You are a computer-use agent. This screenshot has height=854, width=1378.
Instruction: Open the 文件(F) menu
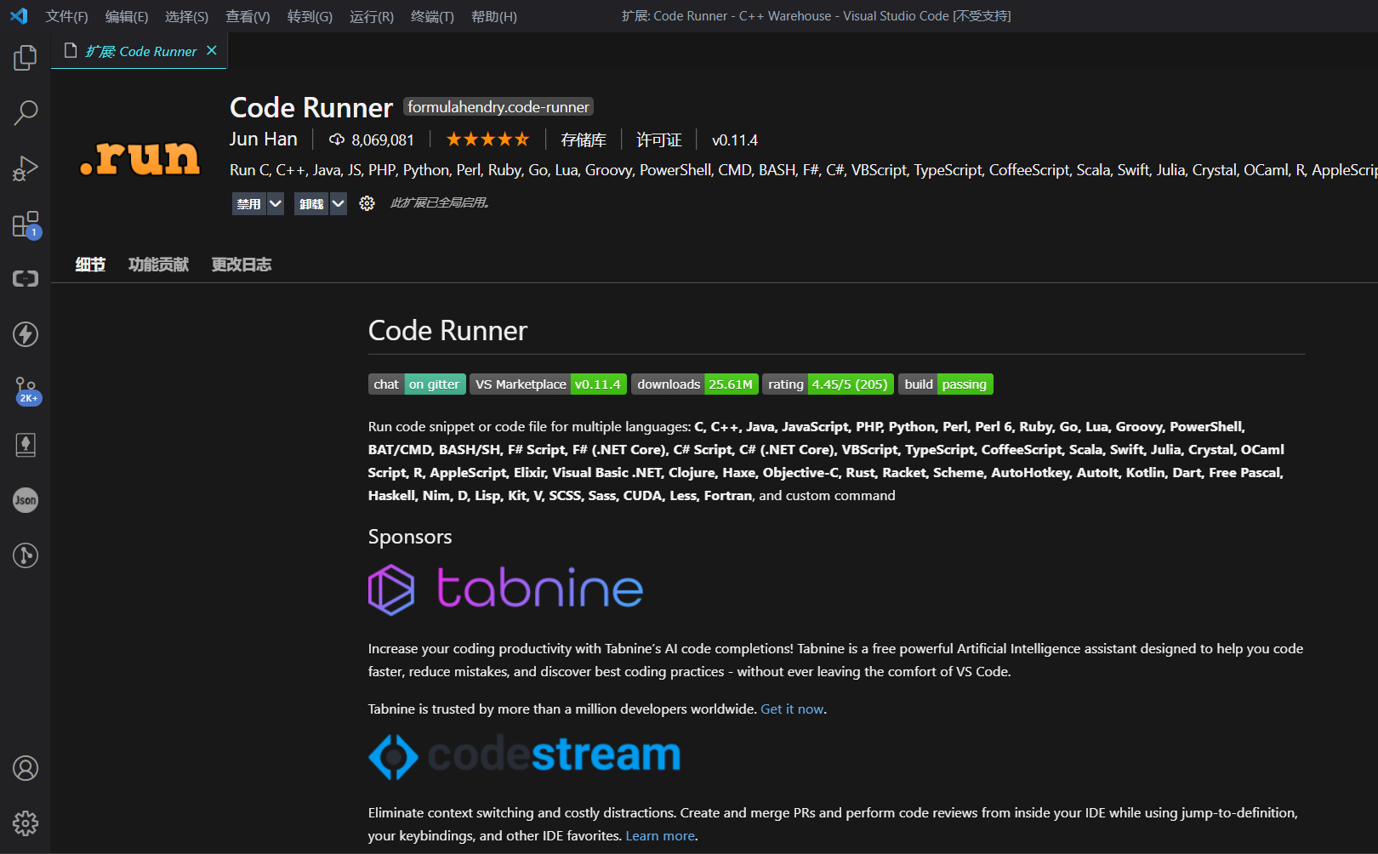coord(66,16)
